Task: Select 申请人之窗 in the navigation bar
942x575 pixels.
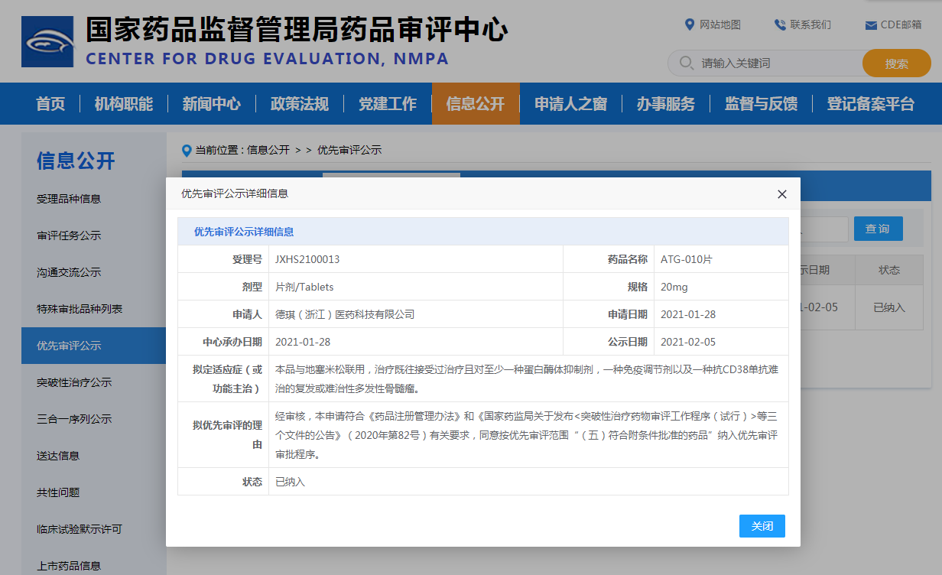Action: [570, 104]
